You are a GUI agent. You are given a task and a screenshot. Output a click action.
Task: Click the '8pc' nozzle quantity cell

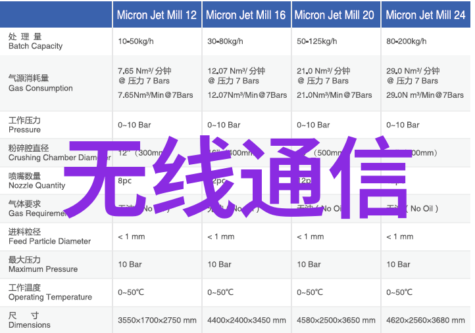pyautogui.click(x=124, y=181)
